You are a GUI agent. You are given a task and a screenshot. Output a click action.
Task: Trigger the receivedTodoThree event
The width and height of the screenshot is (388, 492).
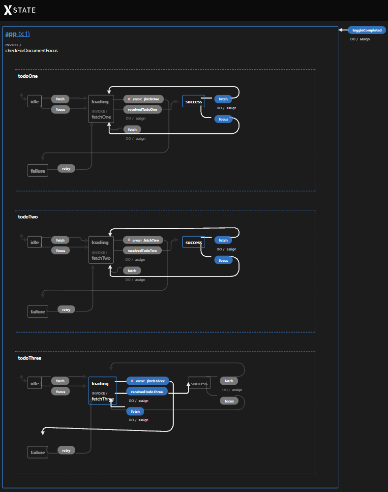click(147, 392)
